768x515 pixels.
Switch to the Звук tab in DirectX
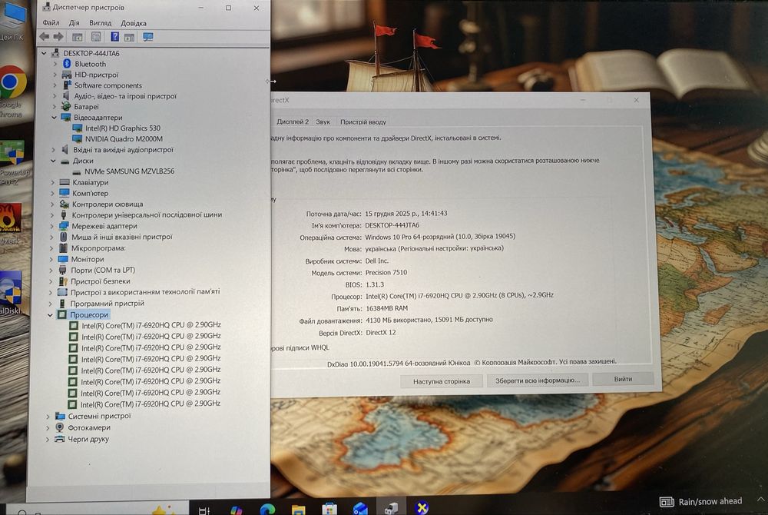tap(323, 121)
